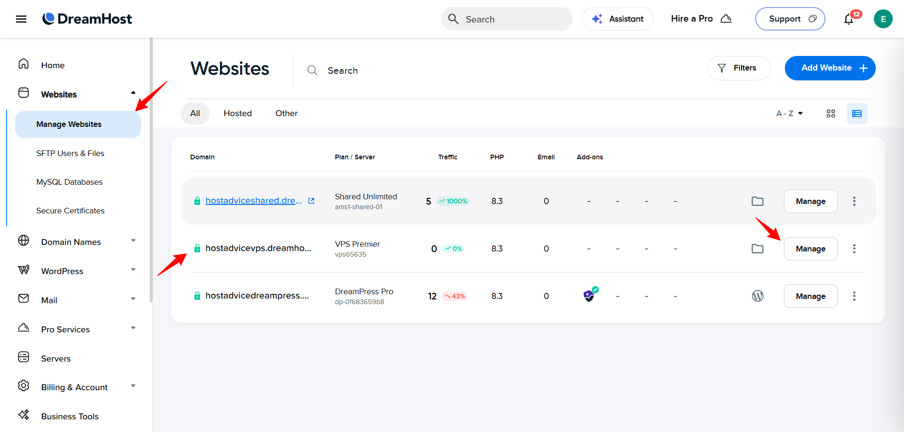Open Secure Certificates page
The height and width of the screenshot is (432, 904).
[70, 211]
